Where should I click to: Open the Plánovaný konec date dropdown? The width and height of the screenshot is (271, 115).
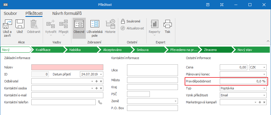coord(264,75)
